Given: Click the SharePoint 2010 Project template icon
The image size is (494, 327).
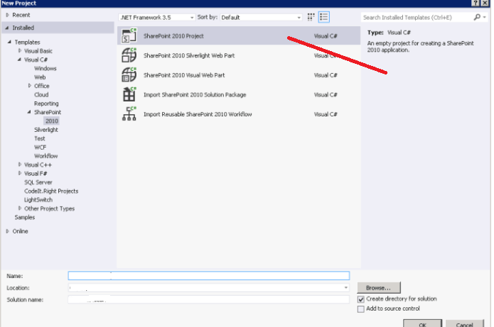Looking at the screenshot, I should tap(129, 35).
